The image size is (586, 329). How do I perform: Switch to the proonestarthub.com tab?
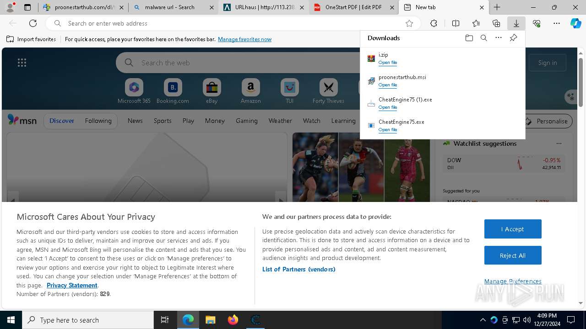[x=82, y=7]
